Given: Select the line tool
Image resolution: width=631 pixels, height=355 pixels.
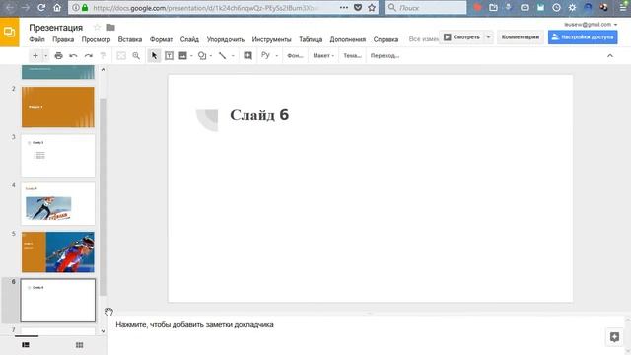Looking at the screenshot, I should [223, 56].
